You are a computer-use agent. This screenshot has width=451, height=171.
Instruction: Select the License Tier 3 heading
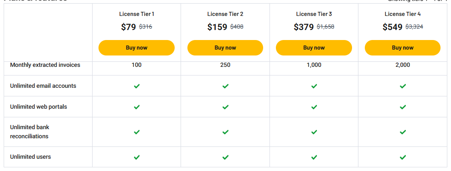pos(314,14)
